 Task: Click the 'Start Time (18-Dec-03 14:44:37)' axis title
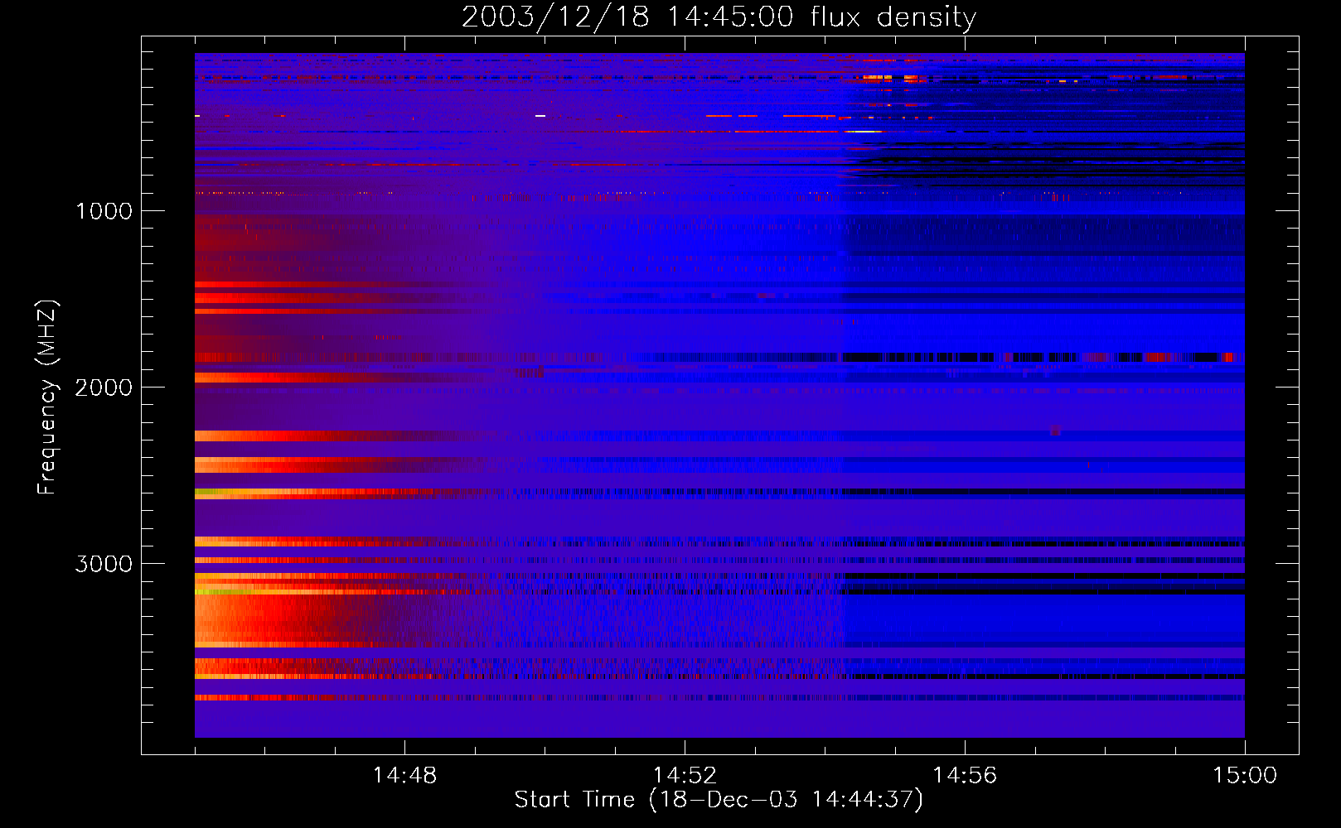point(719,800)
